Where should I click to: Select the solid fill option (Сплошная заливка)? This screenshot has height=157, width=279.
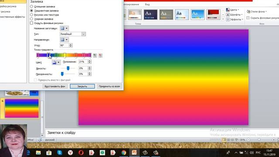coord(31,7)
